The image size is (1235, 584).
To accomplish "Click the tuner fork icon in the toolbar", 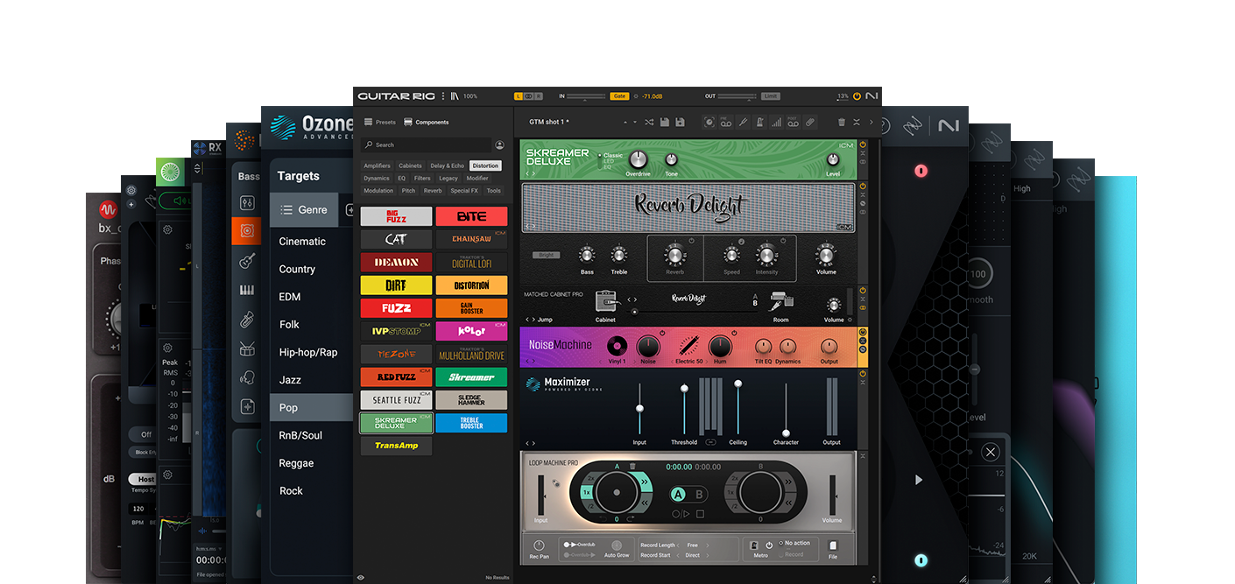I will click(x=741, y=123).
